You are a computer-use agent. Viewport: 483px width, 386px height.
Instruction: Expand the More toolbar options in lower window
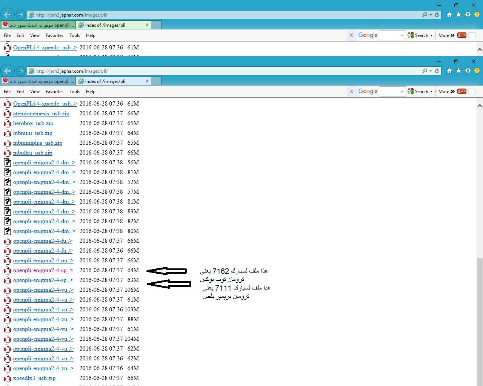click(446, 91)
